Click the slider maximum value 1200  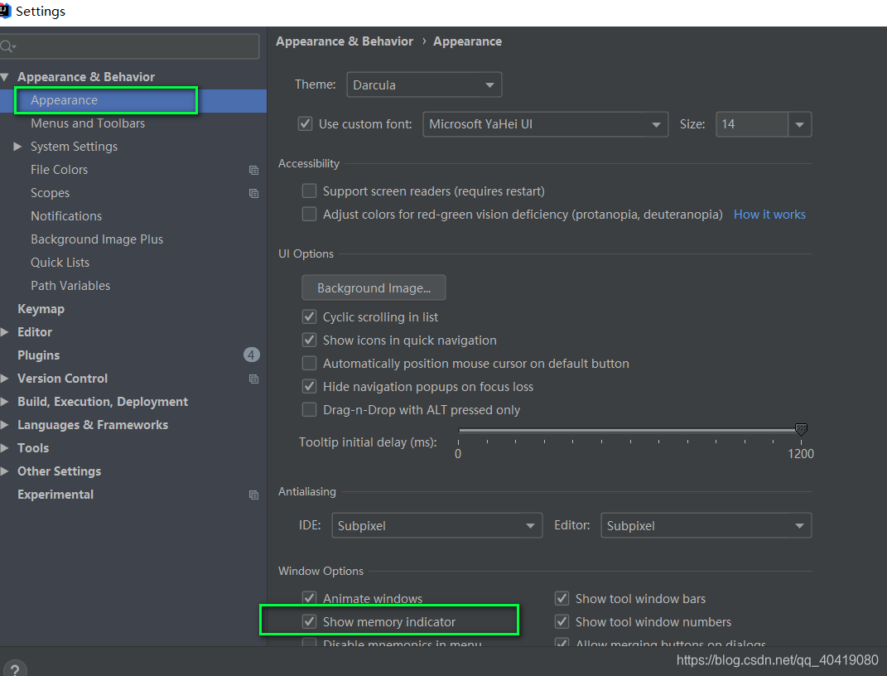click(x=801, y=454)
